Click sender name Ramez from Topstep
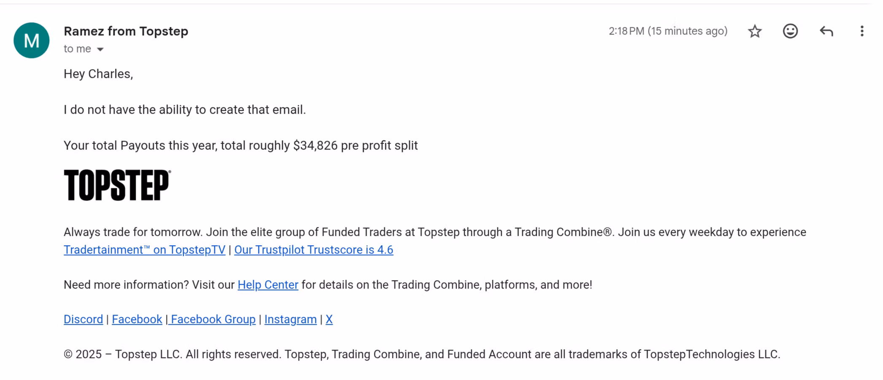Viewport: 883px width, 380px height. click(126, 31)
